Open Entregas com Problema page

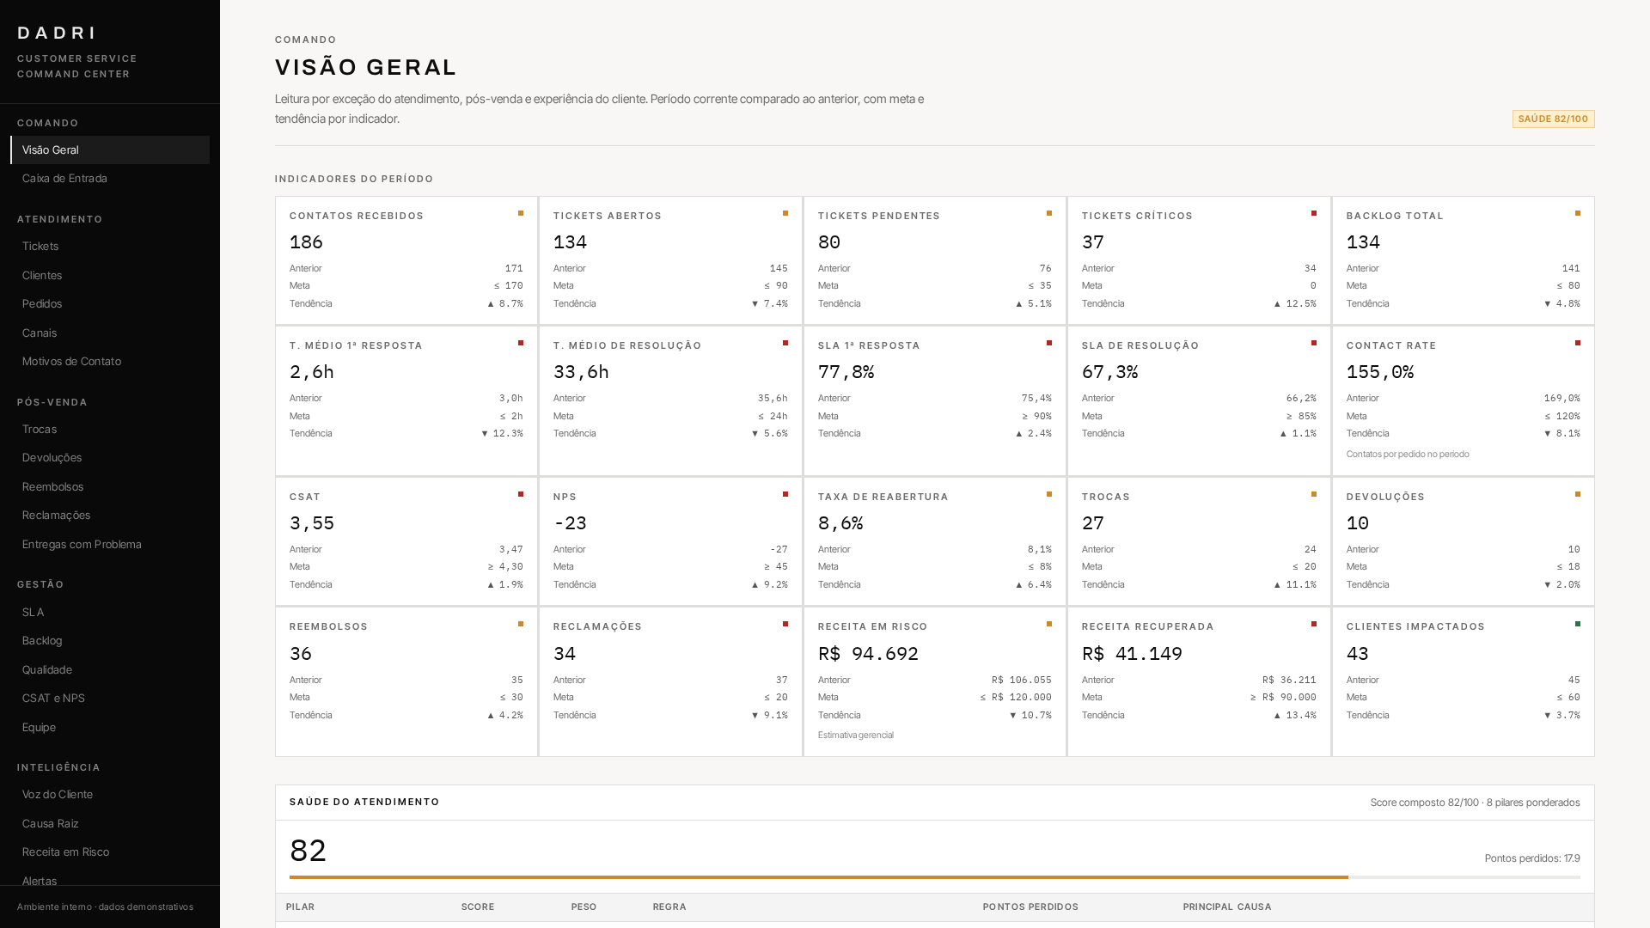(x=110, y=545)
